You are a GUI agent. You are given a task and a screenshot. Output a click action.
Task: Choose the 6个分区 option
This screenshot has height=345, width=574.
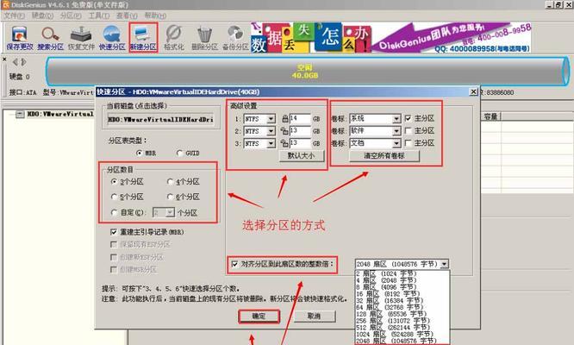(x=170, y=197)
